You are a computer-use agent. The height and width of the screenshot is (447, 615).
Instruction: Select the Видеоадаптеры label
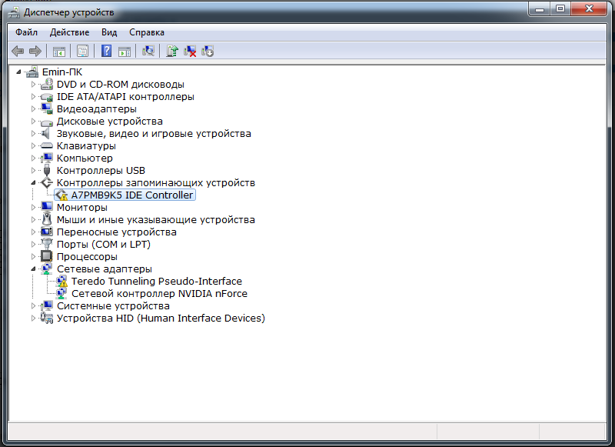97,108
